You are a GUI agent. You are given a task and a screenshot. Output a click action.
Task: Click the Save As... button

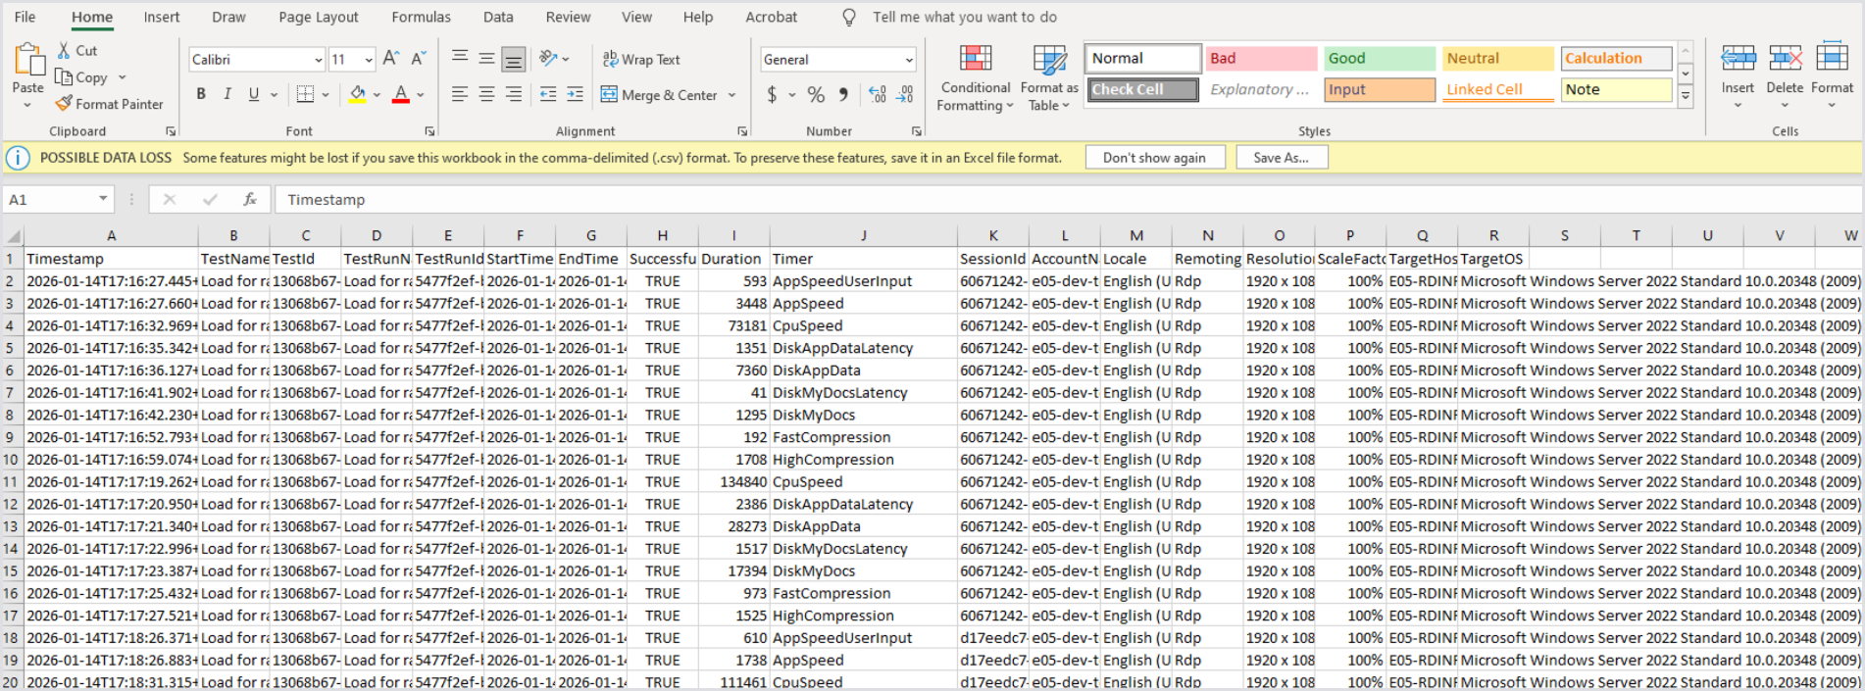[1281, 158]
